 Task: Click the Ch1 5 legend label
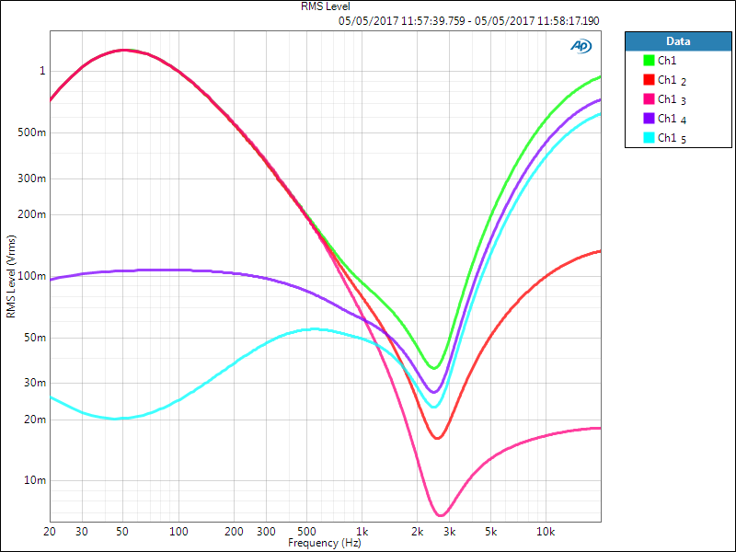tap(673, 138)
